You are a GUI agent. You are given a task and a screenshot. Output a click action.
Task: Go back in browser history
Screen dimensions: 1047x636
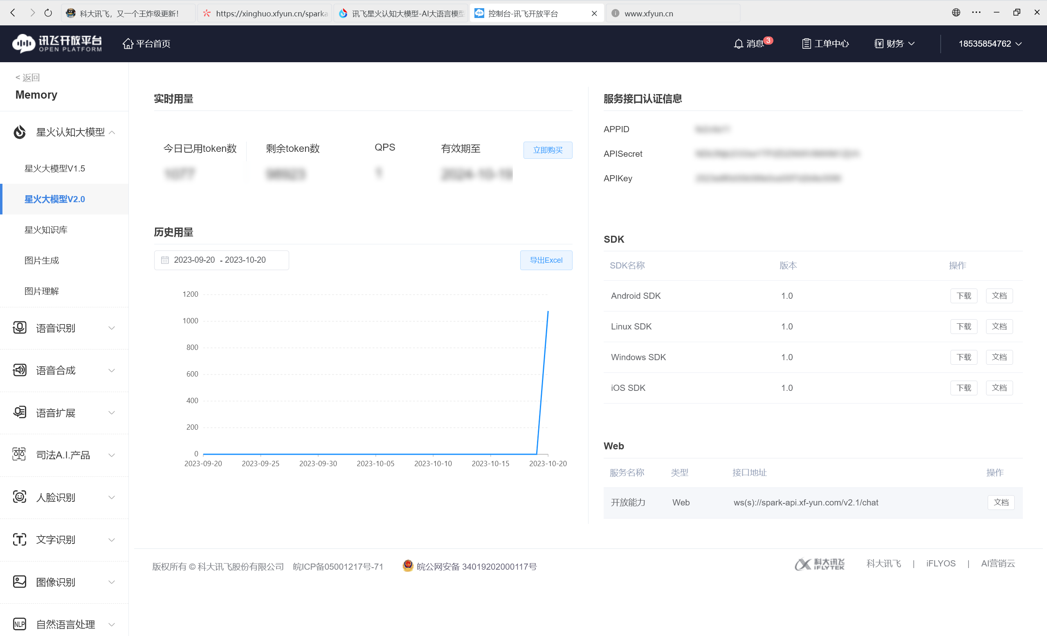click(x=13, y=13)
